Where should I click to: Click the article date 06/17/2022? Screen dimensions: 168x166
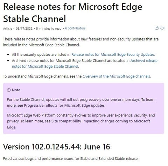point(24,28)
